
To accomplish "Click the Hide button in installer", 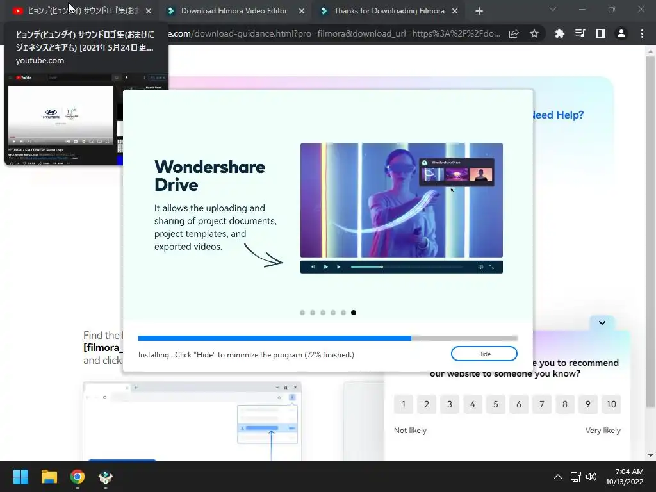I will pos(484,354).
